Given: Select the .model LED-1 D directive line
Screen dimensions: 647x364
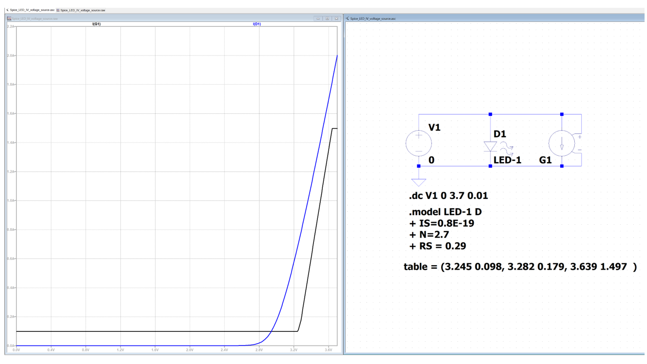Looking at the screenshot, I should 445,212.
